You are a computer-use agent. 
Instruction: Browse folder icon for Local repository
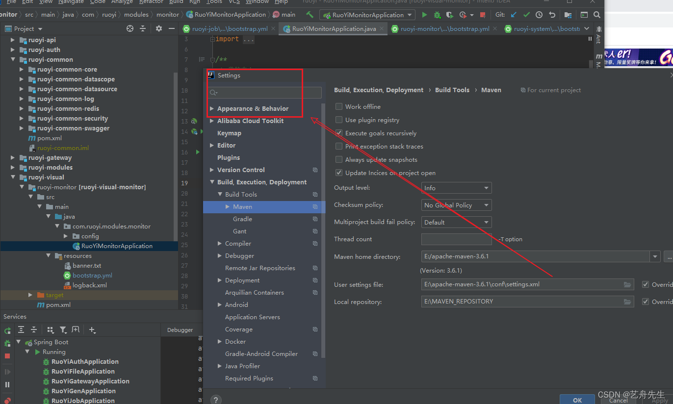pos(627,302)
